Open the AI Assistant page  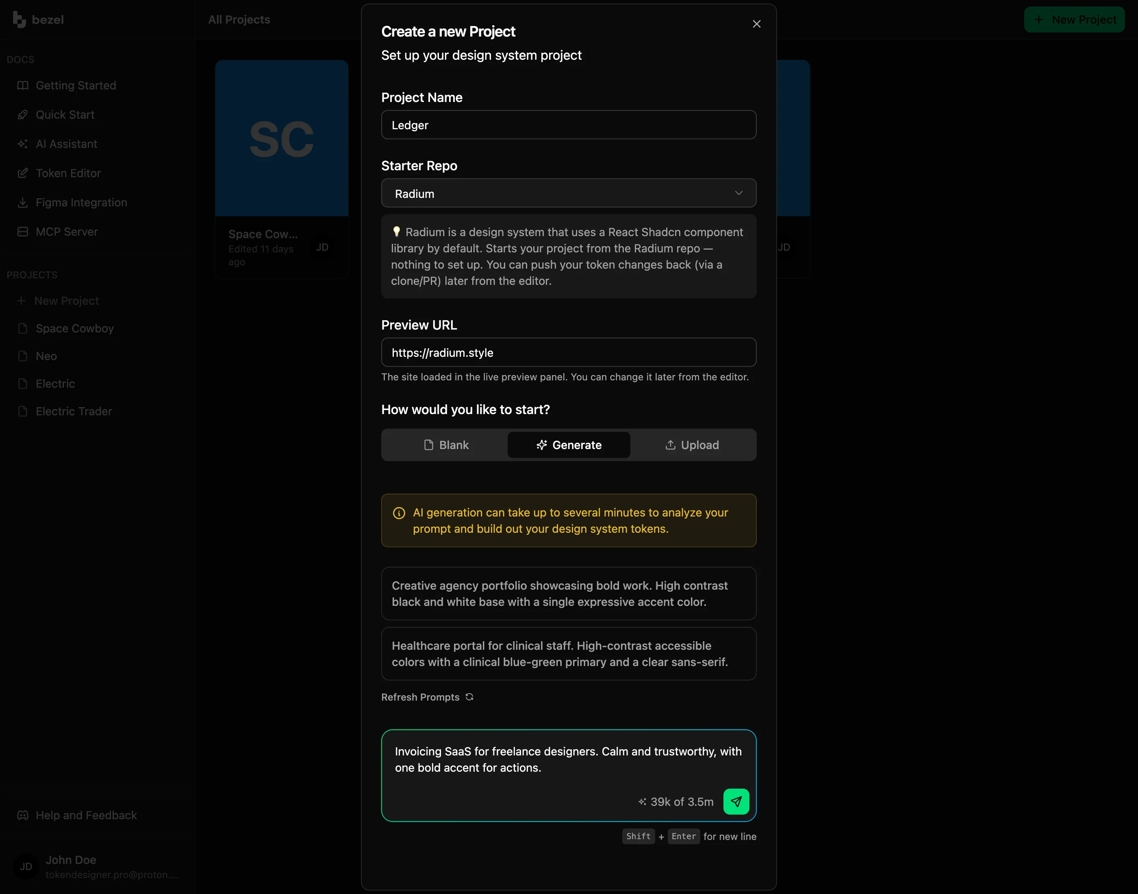pyautogui.click(x=67, y=144)
